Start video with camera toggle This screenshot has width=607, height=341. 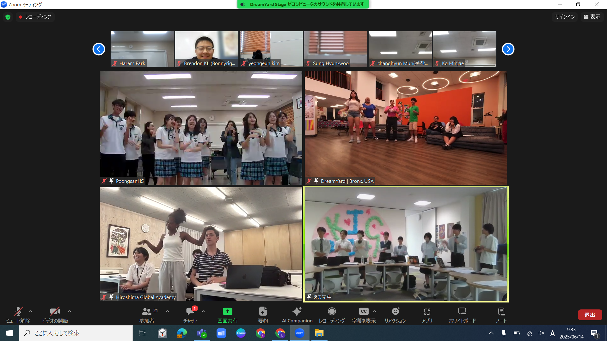pyautogui.click(x=55, y=312)
